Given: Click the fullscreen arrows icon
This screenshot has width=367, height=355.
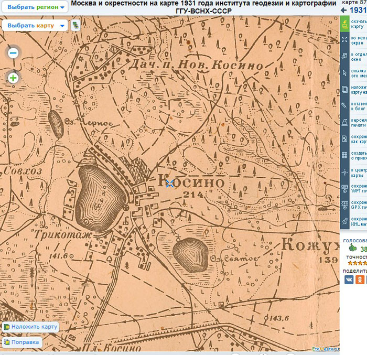Looking at the screenshot, I should click(344, 39).
